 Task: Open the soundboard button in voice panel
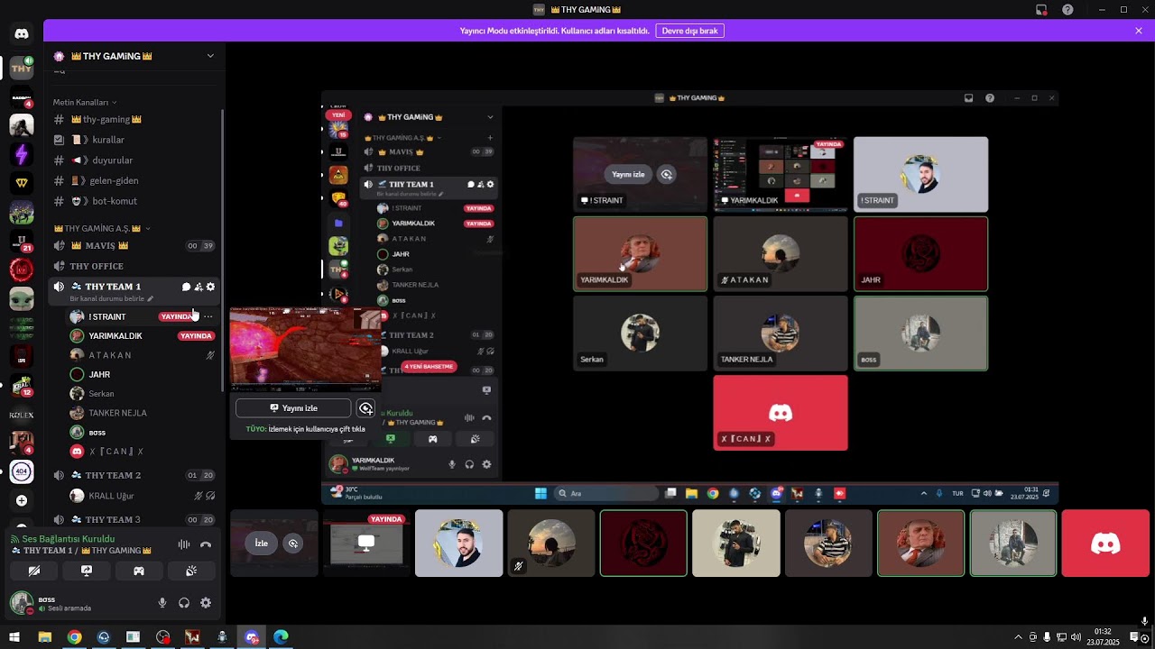[191, 571]
